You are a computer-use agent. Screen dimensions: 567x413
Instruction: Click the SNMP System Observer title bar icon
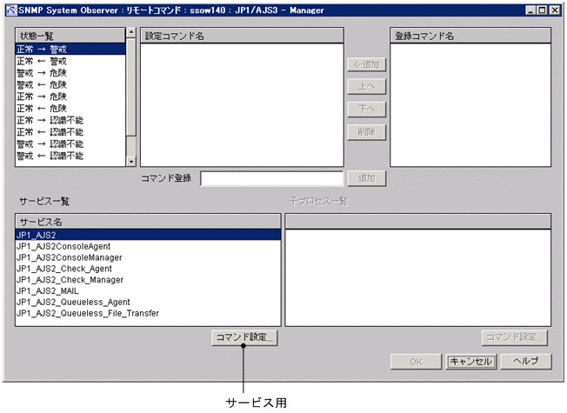tap(11, 10)
